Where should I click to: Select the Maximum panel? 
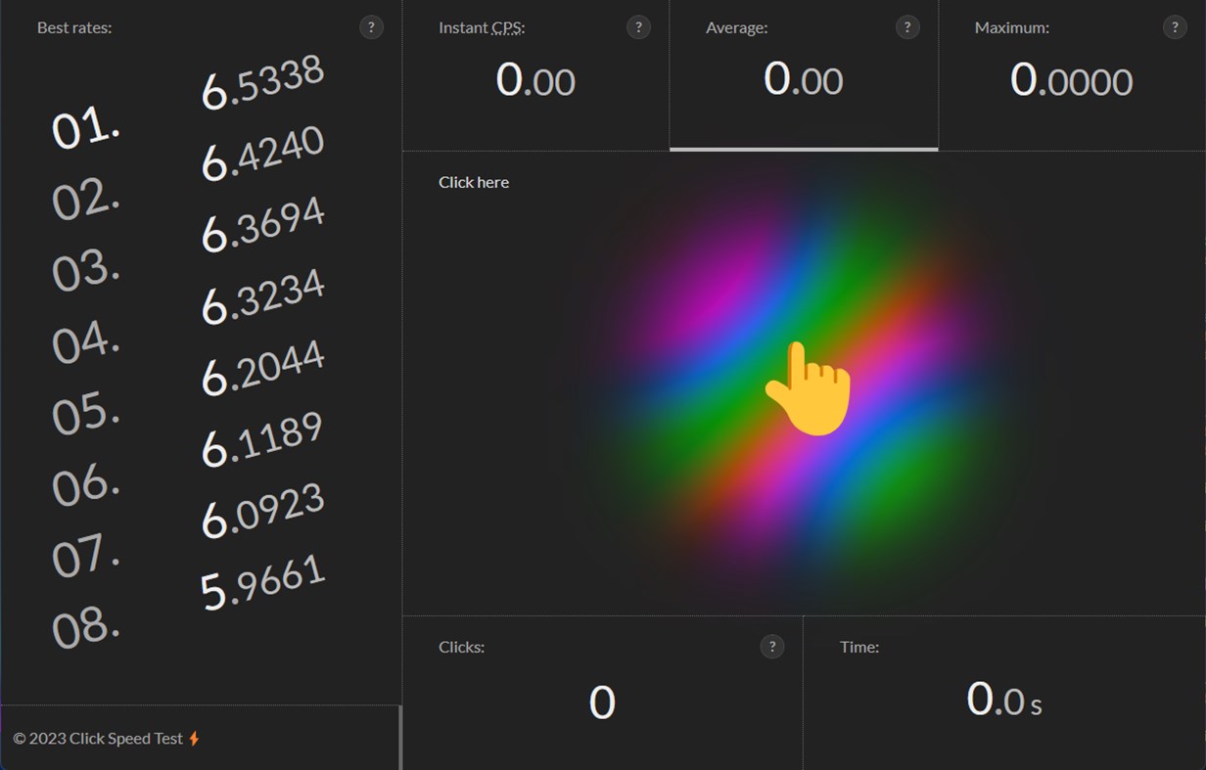(x=1072, y=75)
